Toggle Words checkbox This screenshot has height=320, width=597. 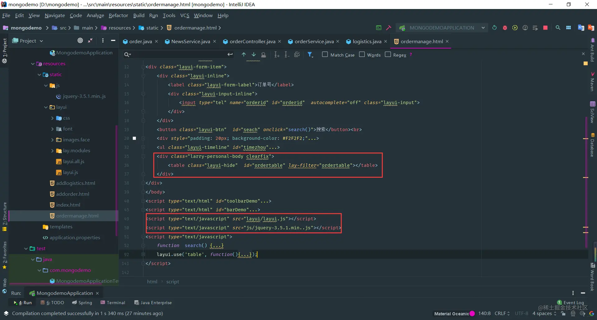pyautogui.click(x=362, y=54)
